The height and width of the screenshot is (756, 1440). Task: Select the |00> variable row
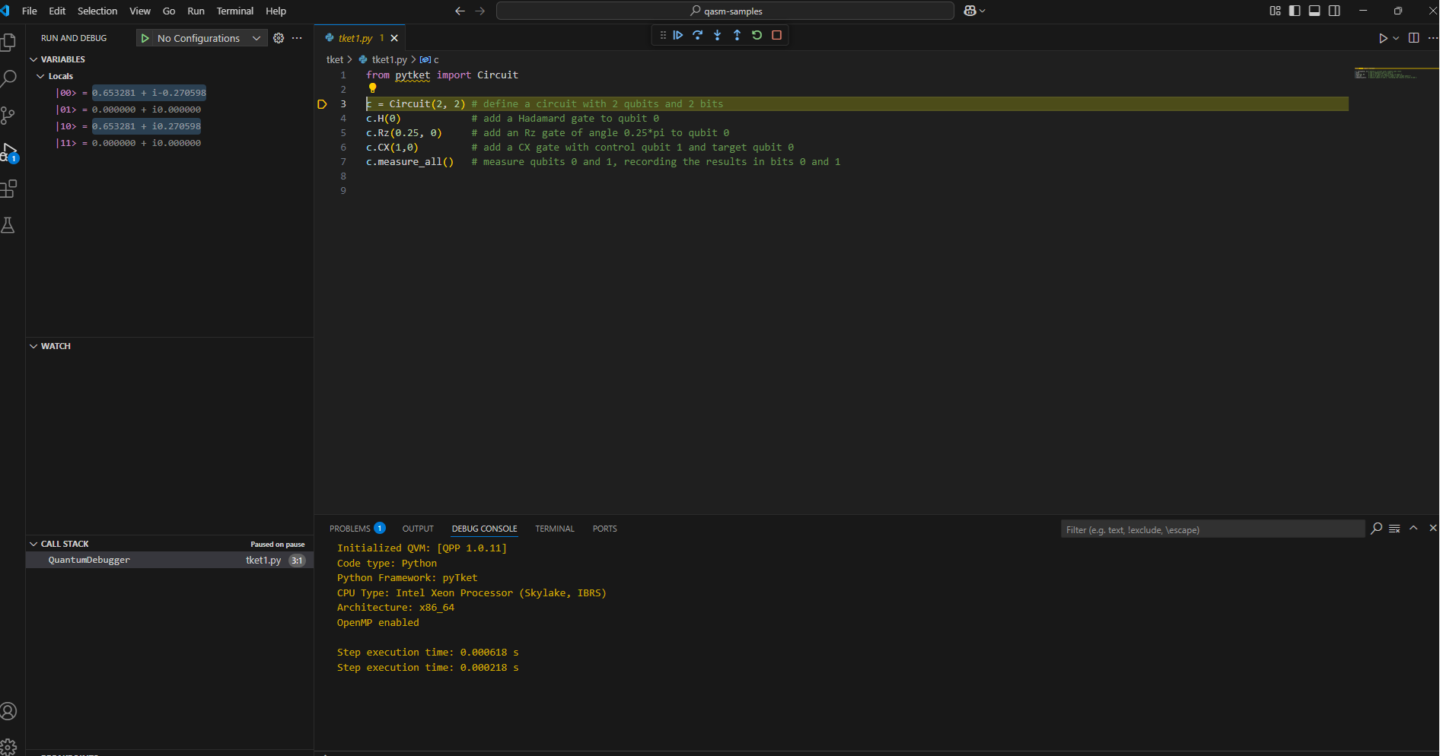pyautogui.click(x=170, y=93)
